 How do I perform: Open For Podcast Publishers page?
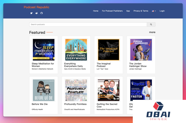pyautogui.click(x=112, y=11)
